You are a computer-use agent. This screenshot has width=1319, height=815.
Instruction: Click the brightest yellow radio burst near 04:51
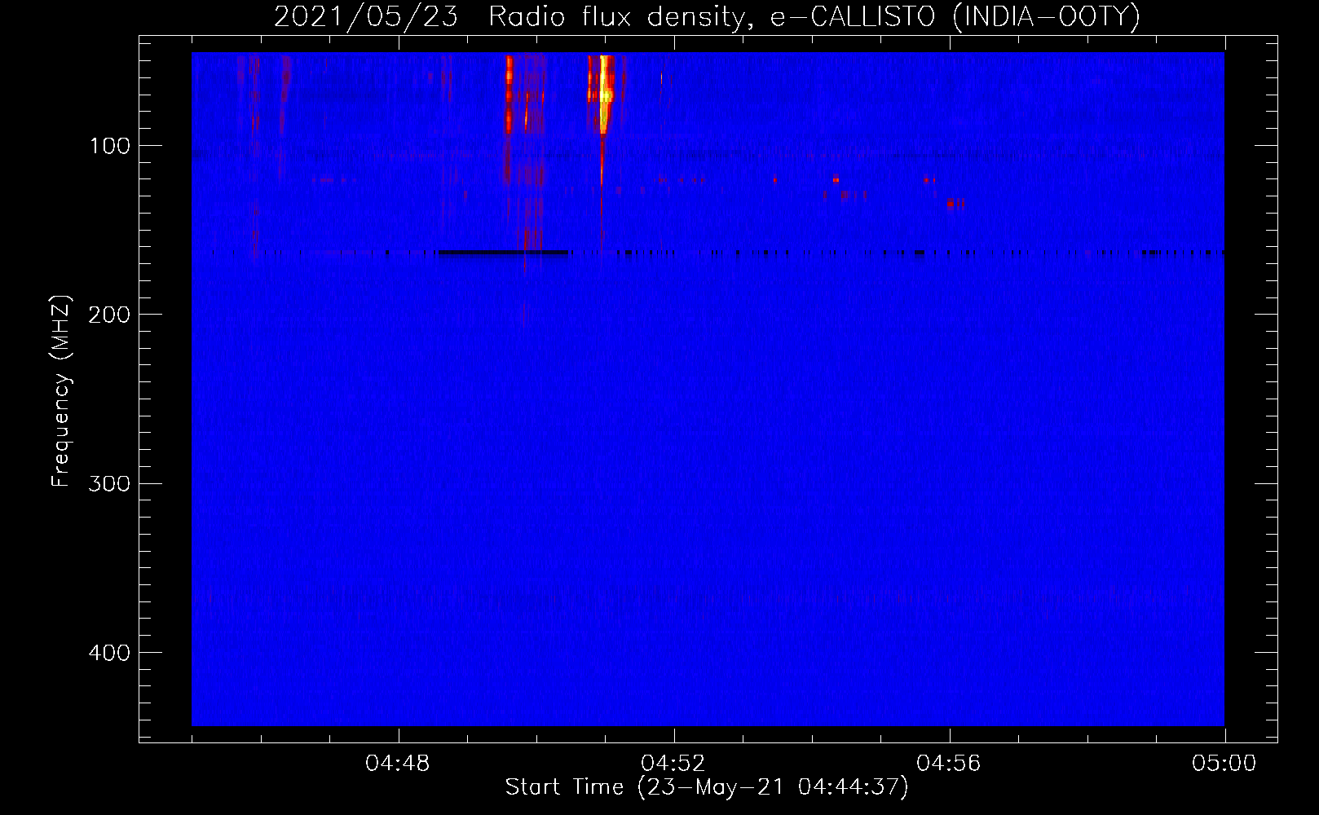604,94
